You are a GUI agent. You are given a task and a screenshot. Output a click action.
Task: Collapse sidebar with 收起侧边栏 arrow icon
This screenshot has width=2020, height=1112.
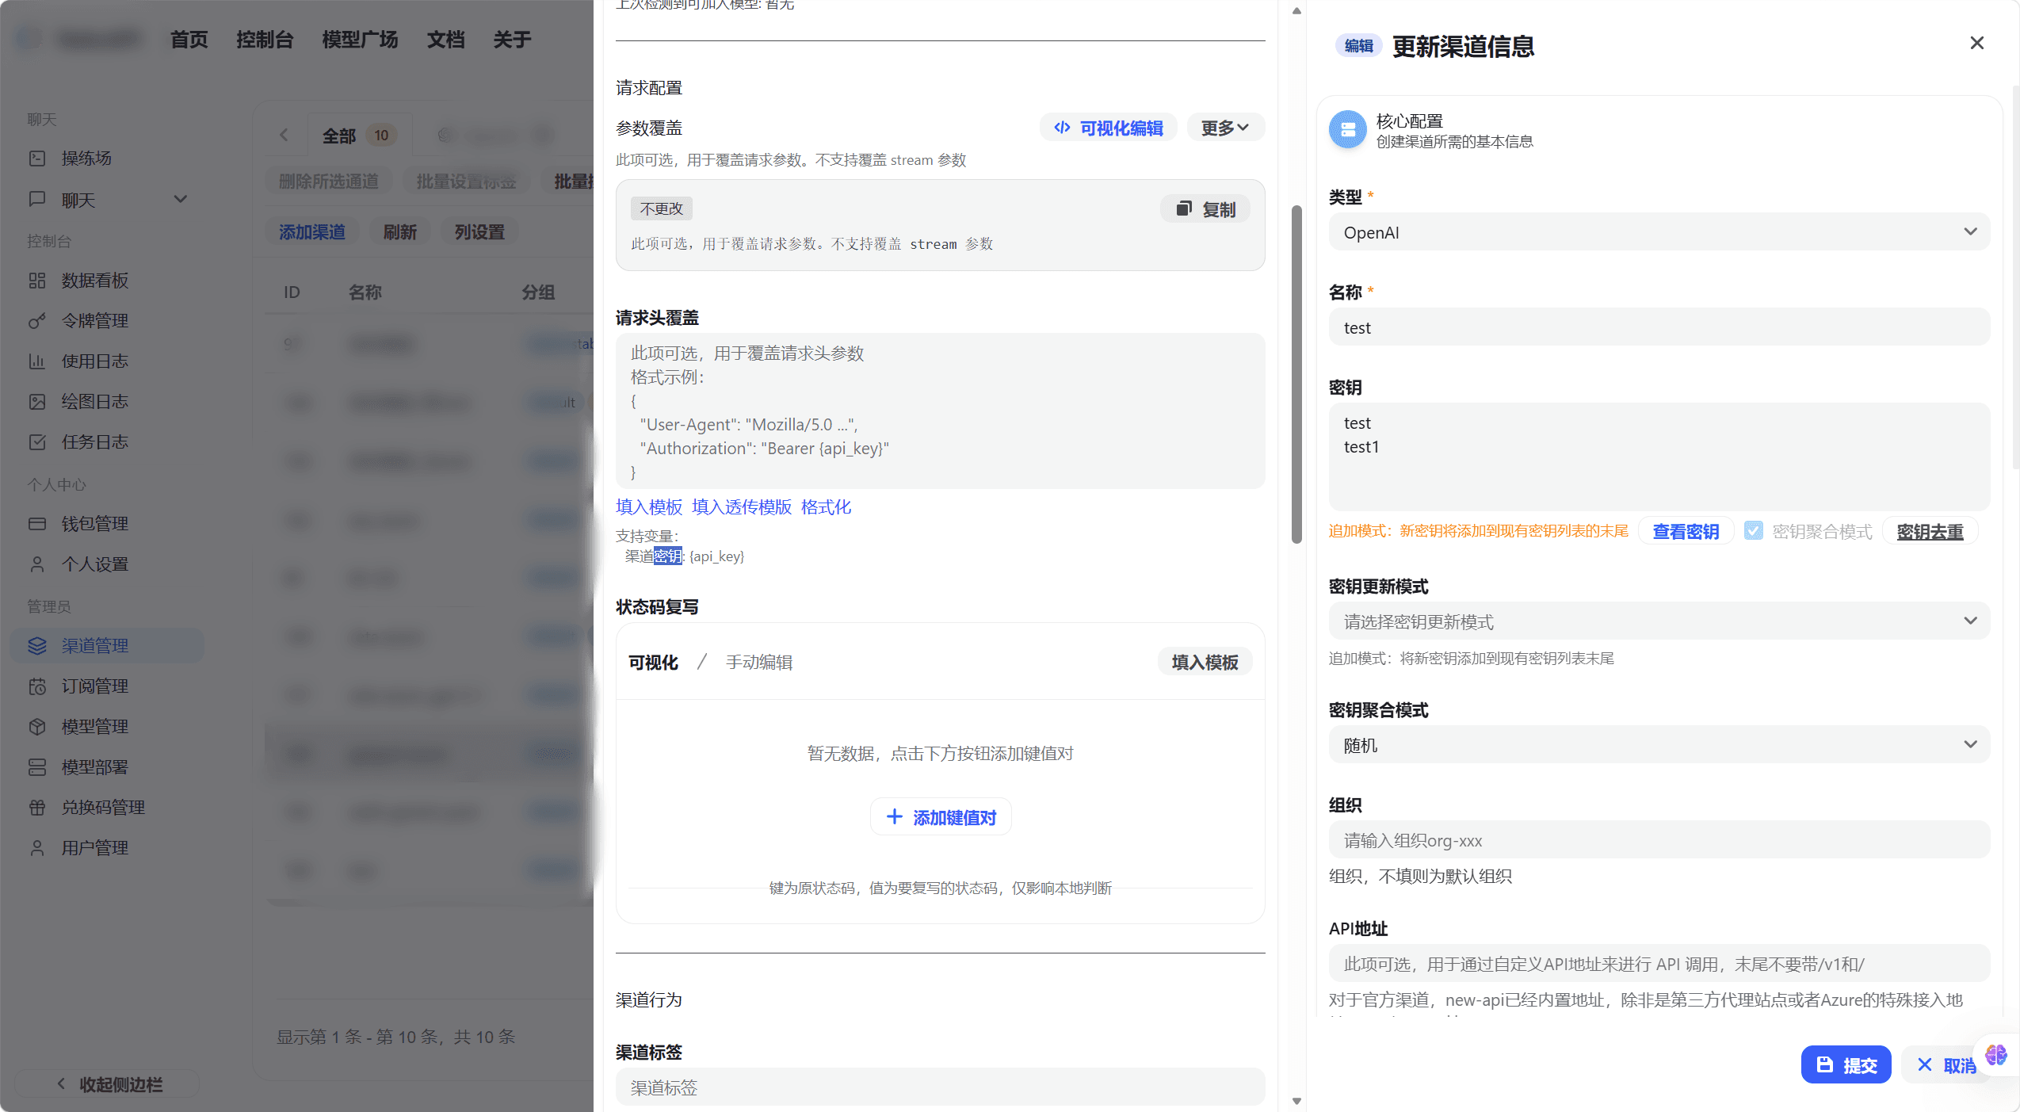click(61, 1083)
